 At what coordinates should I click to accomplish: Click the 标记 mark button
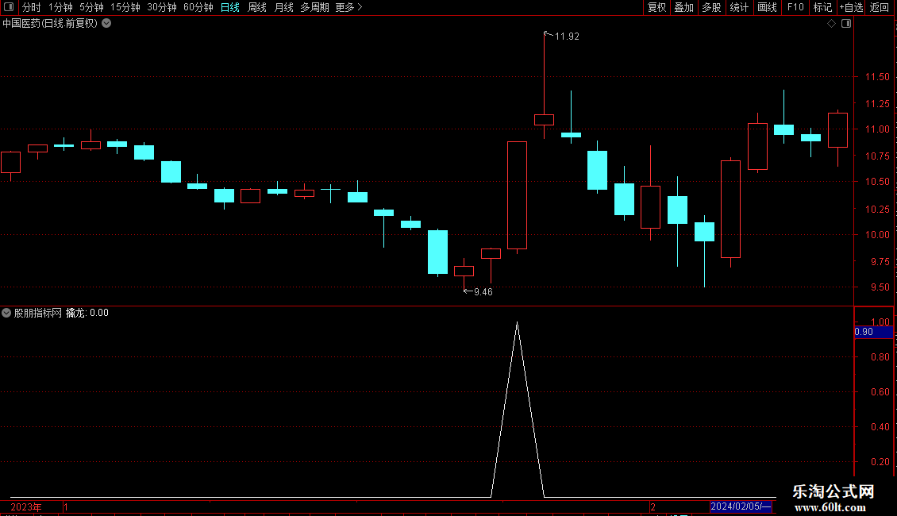tap(822, 7)
